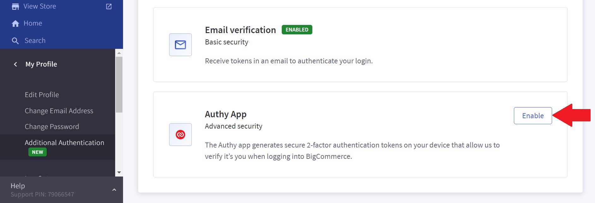Click the green NEW badge

(x=38, y=152)
